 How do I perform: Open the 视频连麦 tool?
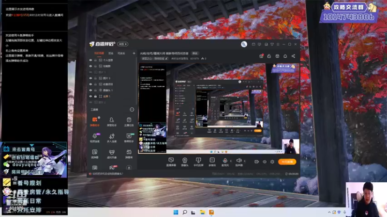pos(95,138)
